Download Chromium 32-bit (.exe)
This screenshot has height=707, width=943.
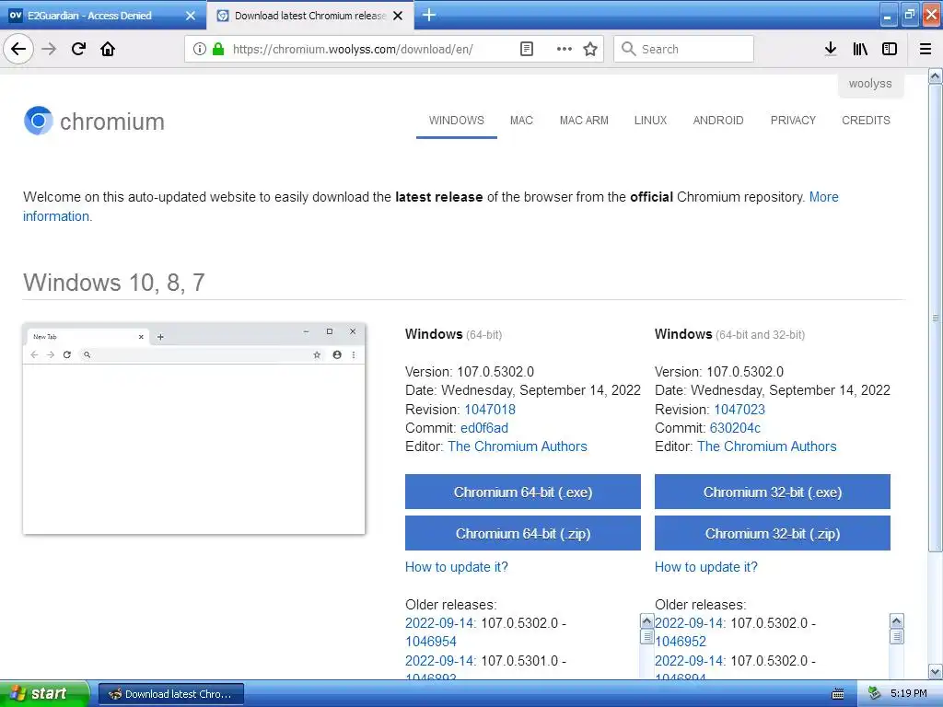pos(773,492)
